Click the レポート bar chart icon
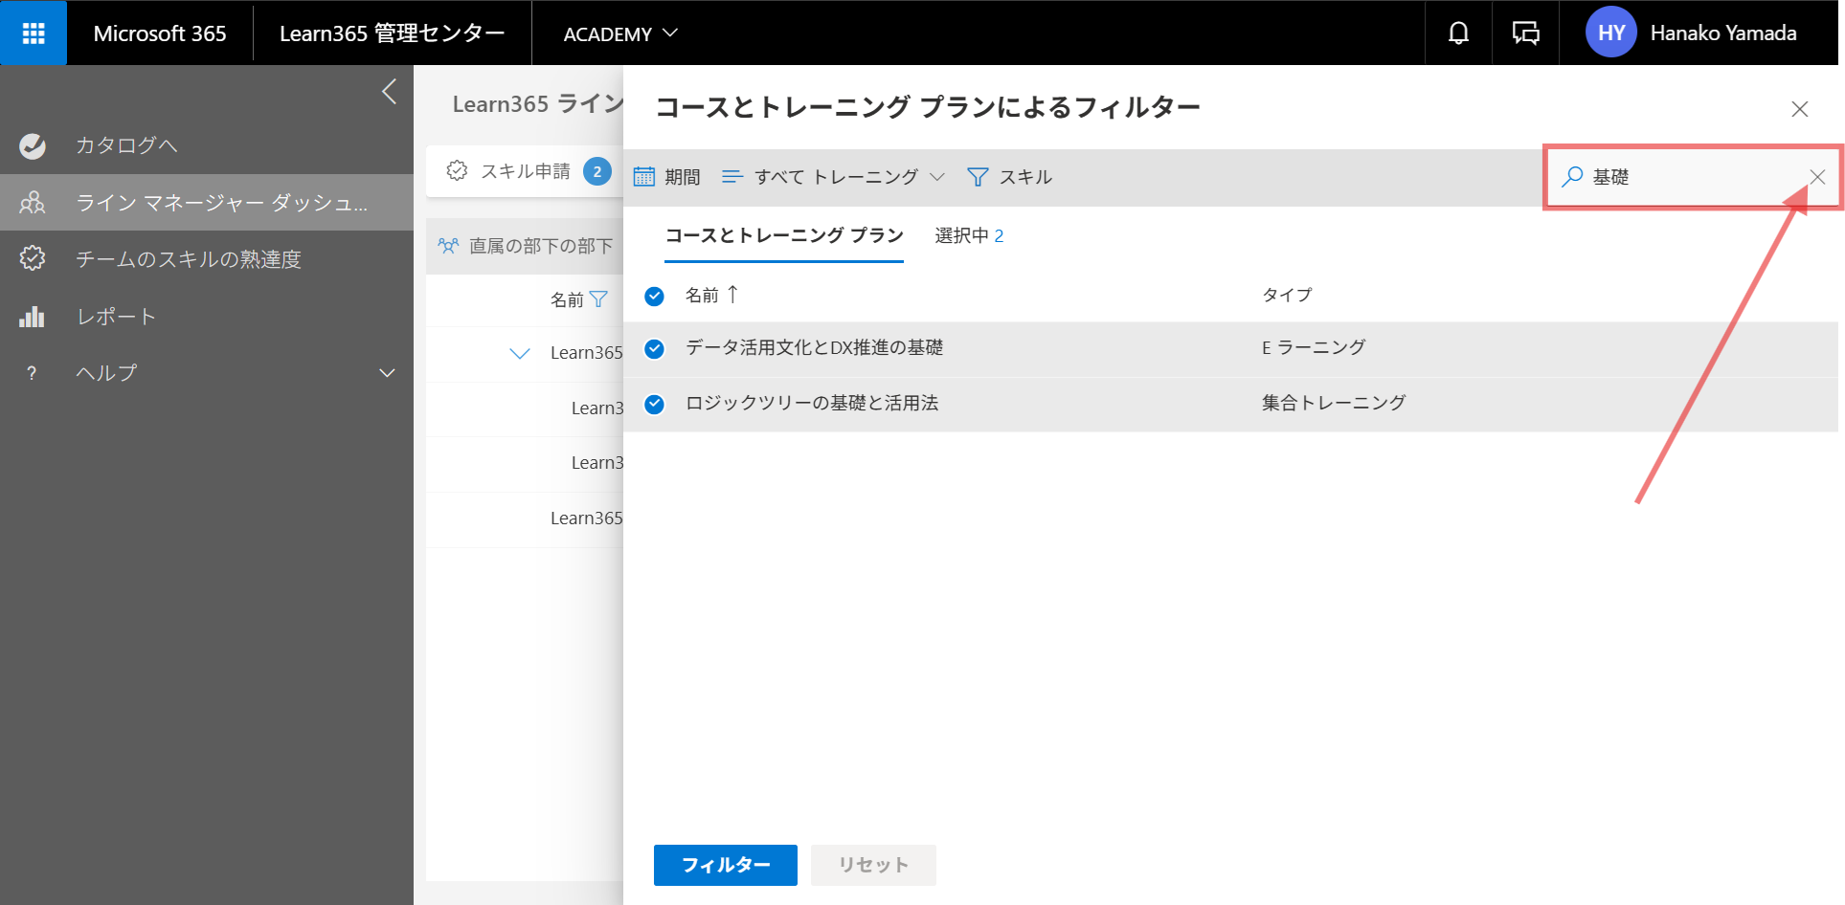The image size is (1845, 905). click(x=33, y=316)
